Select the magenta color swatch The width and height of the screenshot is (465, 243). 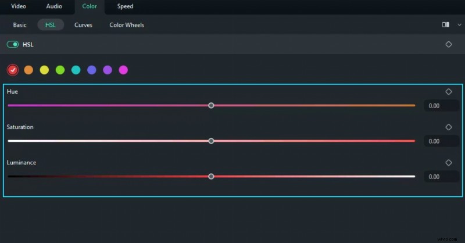point(123,70)
